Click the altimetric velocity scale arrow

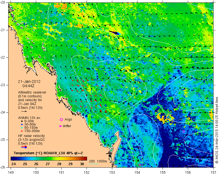(24, 111)
